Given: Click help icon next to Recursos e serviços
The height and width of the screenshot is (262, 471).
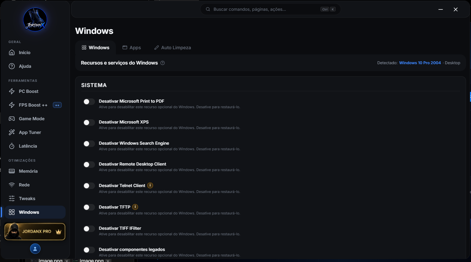Looking at the screenshot, I should click(x=163, y=63).
